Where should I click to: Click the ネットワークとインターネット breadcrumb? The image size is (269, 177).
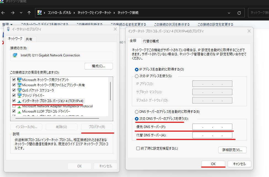[94, 12]
